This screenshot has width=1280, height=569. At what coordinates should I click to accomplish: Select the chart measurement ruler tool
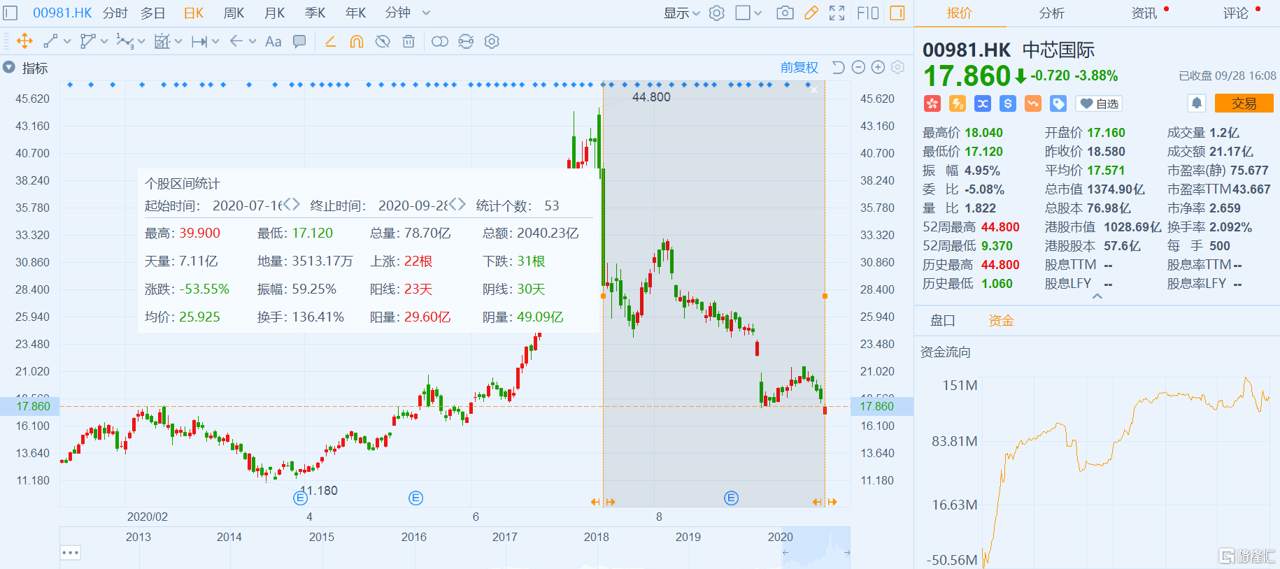(x=162, y=41)
